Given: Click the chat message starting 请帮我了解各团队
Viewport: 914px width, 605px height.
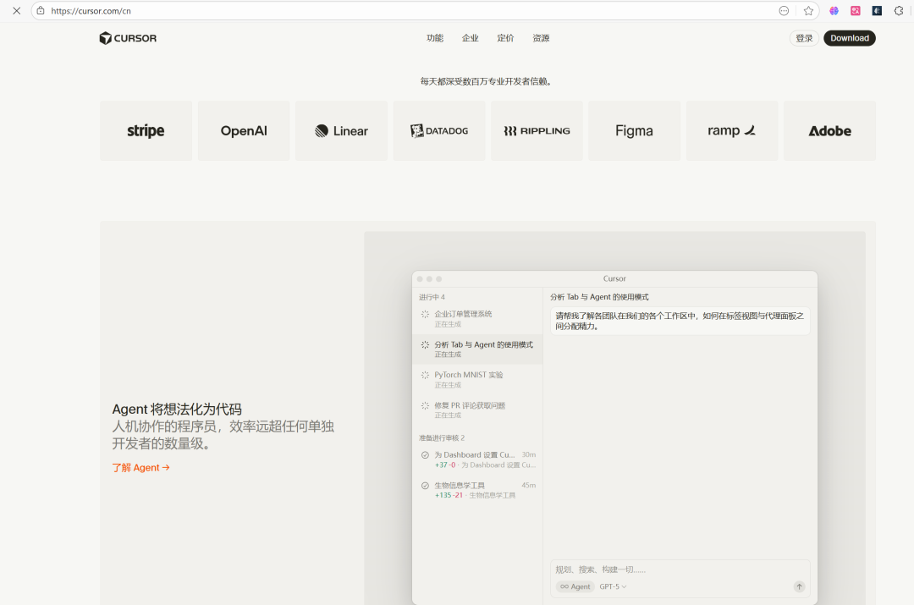Looking at the screenshot, I should pyautogui.click(x=680, y=322).
